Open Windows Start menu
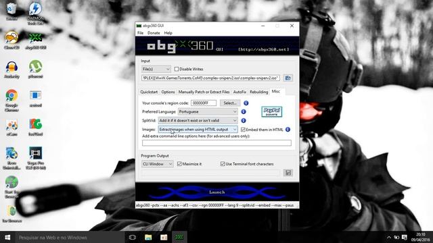The width and height of the screenshot is (433, 243). [7, 237]
